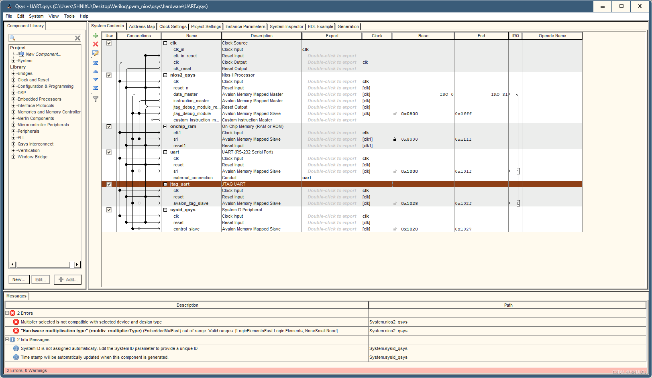Click the lock icon beside base 0x1000
The width and height of the screenshot is (652, 378).
pyautogui.click(x=395, y=171)
